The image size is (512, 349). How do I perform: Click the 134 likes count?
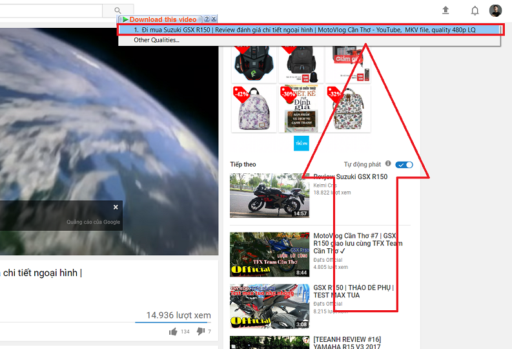point(185,332)
